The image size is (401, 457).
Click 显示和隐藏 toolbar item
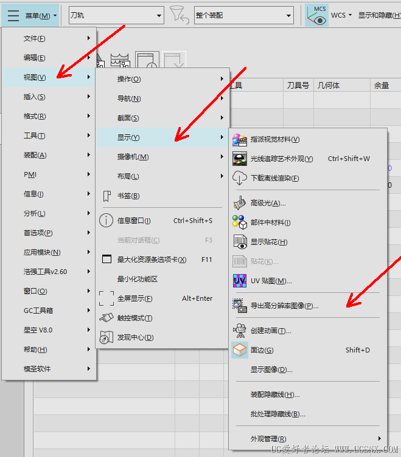pos(380,15)
